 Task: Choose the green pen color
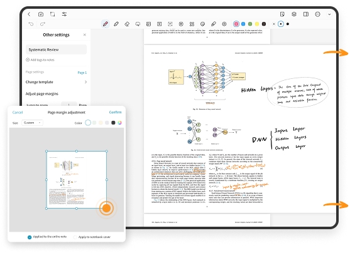pos(250,24)
